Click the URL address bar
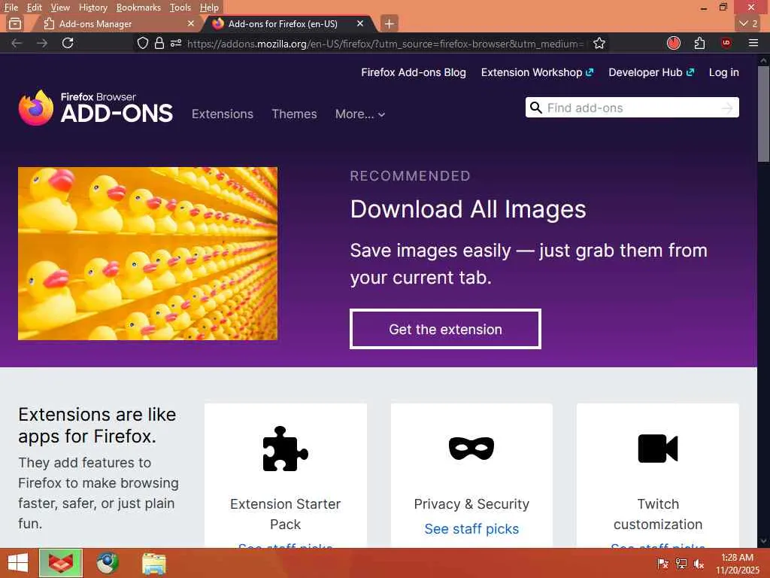 pyautogui.click(x=386, y=43)
